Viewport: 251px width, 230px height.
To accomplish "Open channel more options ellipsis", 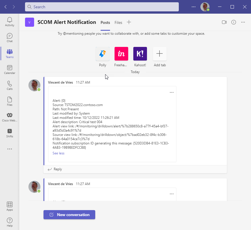I will (243, 22).
